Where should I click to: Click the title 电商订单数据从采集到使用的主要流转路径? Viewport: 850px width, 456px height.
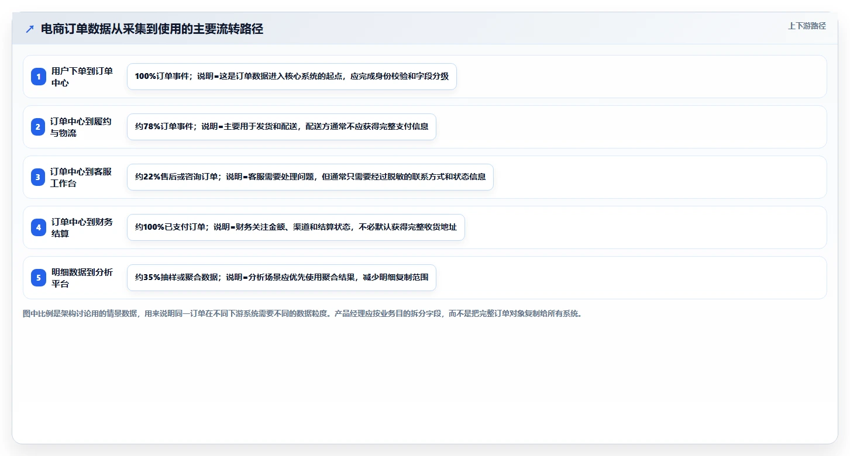[152, 29]
